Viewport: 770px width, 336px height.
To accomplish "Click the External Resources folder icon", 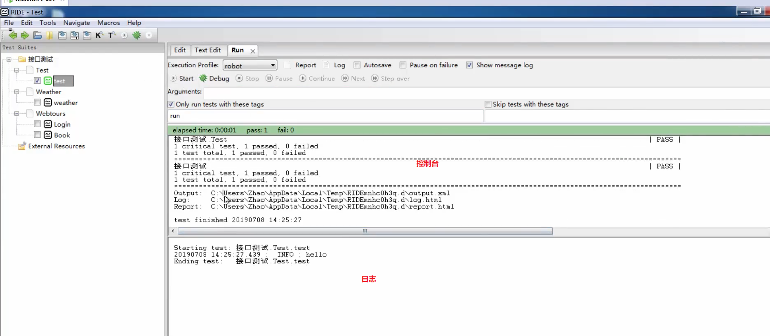I will [22, 146].
